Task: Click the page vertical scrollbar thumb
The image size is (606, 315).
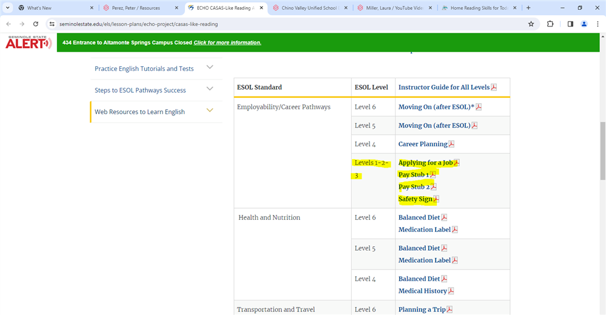Action: [602, 151]
